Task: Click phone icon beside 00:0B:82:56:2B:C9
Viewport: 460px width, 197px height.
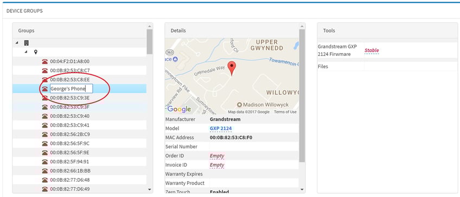Action: (x=44, y=135)
